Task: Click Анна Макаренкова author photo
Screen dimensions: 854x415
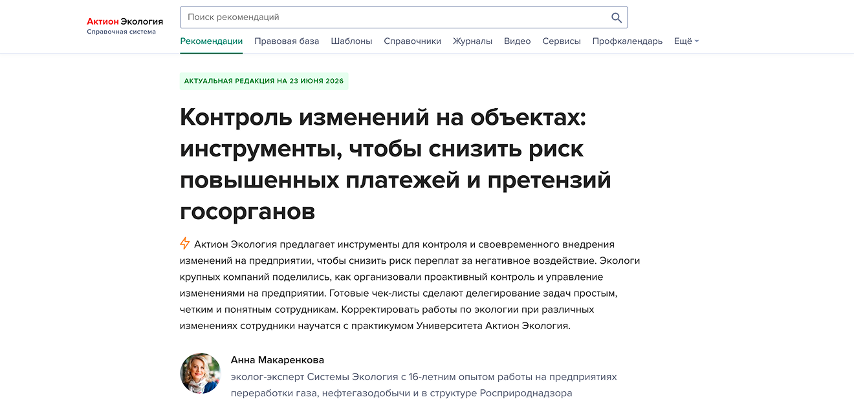Action: click(x=200, y=374)
